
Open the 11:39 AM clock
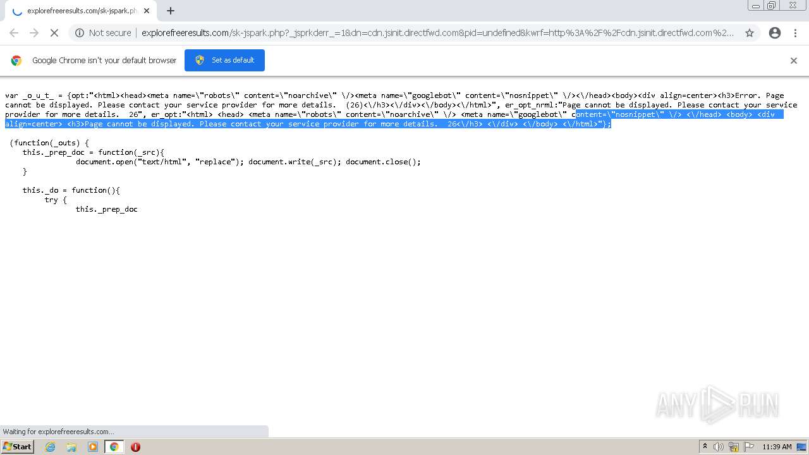tap(777, 446)
